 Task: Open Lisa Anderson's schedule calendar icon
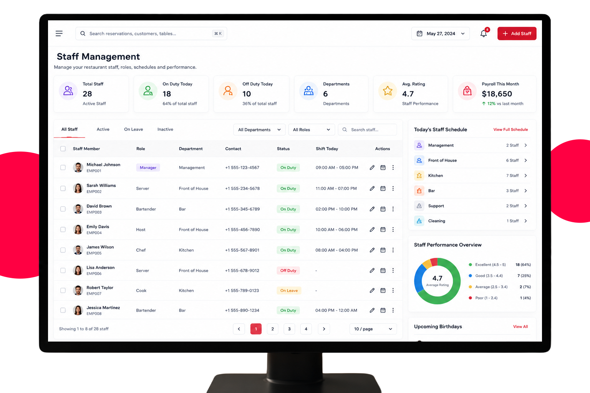pos(383,271)
